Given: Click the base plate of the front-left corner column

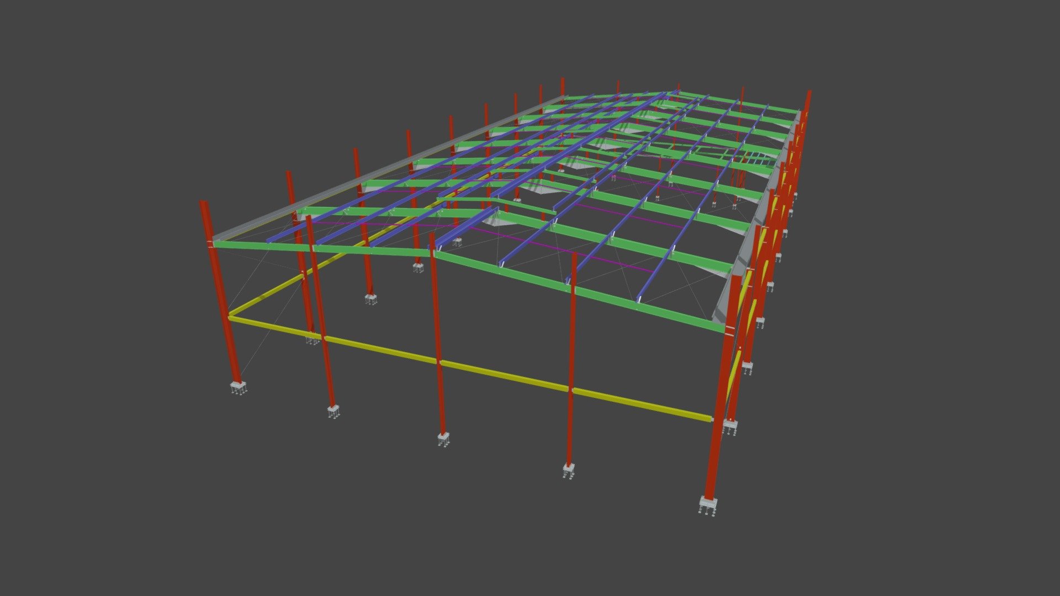Looking at the screenshot, I should tap(238, 387).
